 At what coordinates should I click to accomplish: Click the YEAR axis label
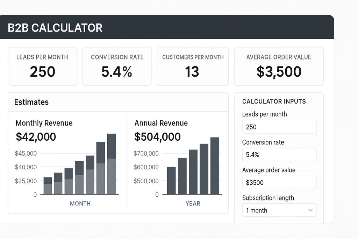[193, 204]
